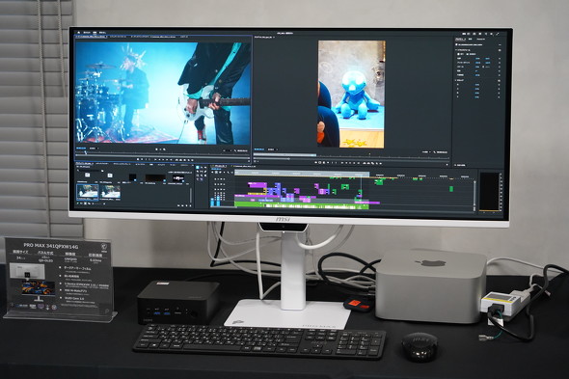
Task: Open the Source monitor wrench settings icon
Action: 235,150
